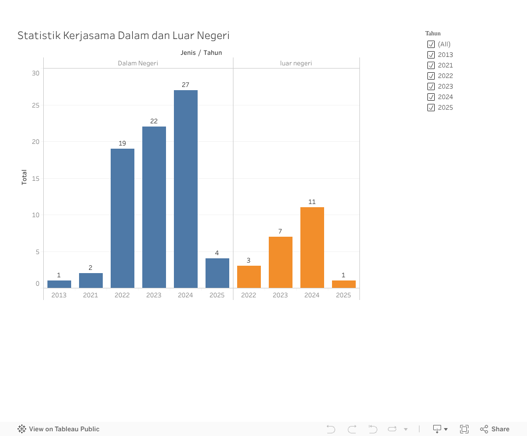
Task: Open View on Tableau Public link
Action: 64,429
